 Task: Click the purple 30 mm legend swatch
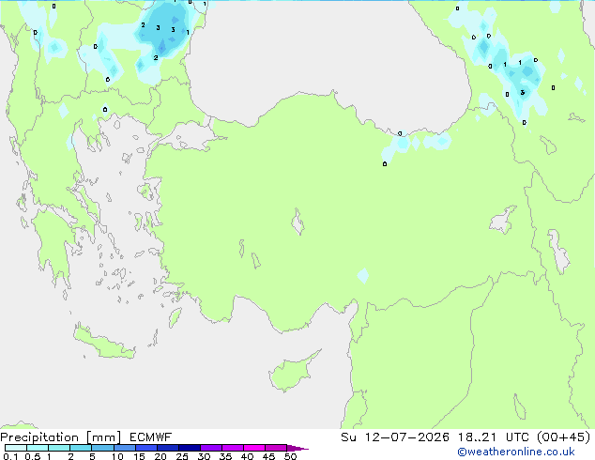(x=211, y=448)
